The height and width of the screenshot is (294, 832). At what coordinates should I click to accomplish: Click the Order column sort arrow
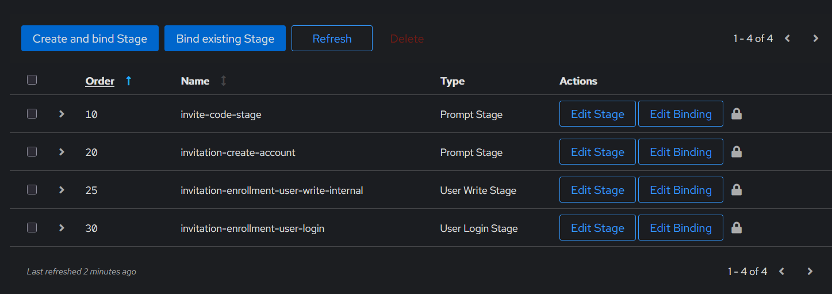[128, 81]
